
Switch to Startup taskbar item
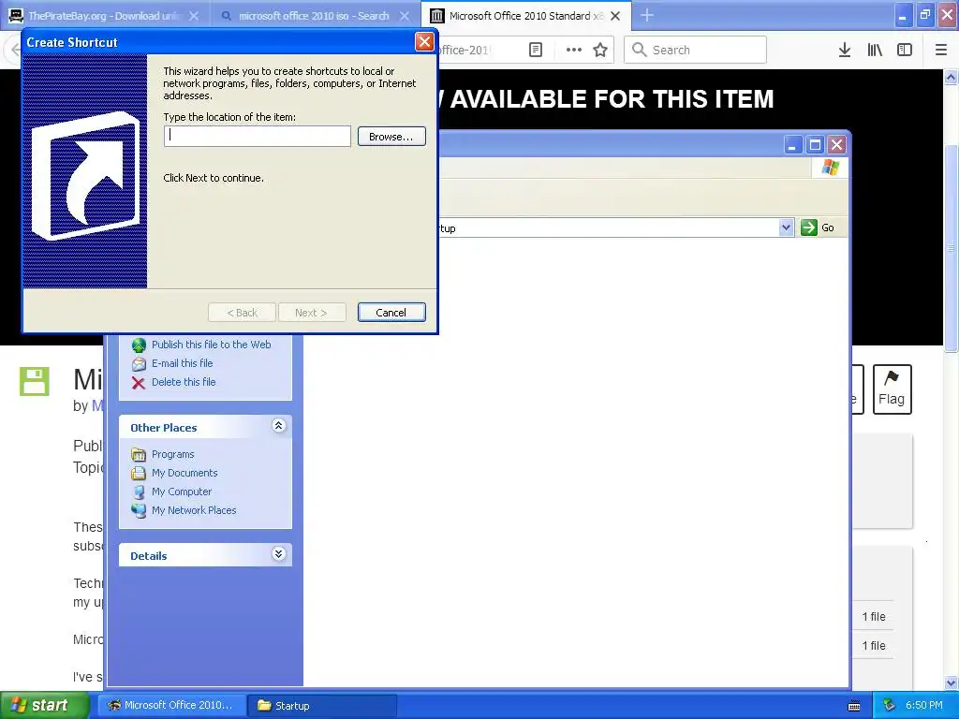click(322, 706)
